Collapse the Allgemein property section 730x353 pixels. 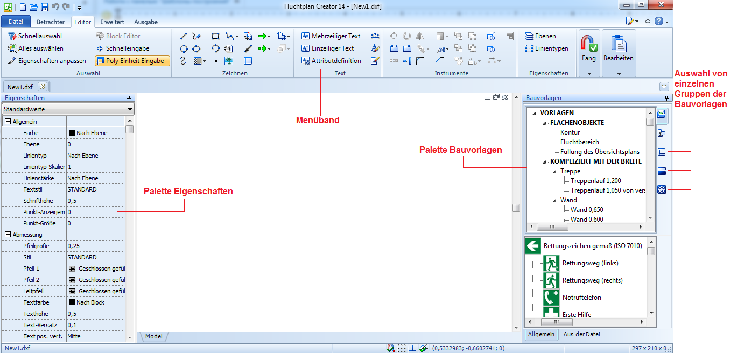click(x=8, y=122)
